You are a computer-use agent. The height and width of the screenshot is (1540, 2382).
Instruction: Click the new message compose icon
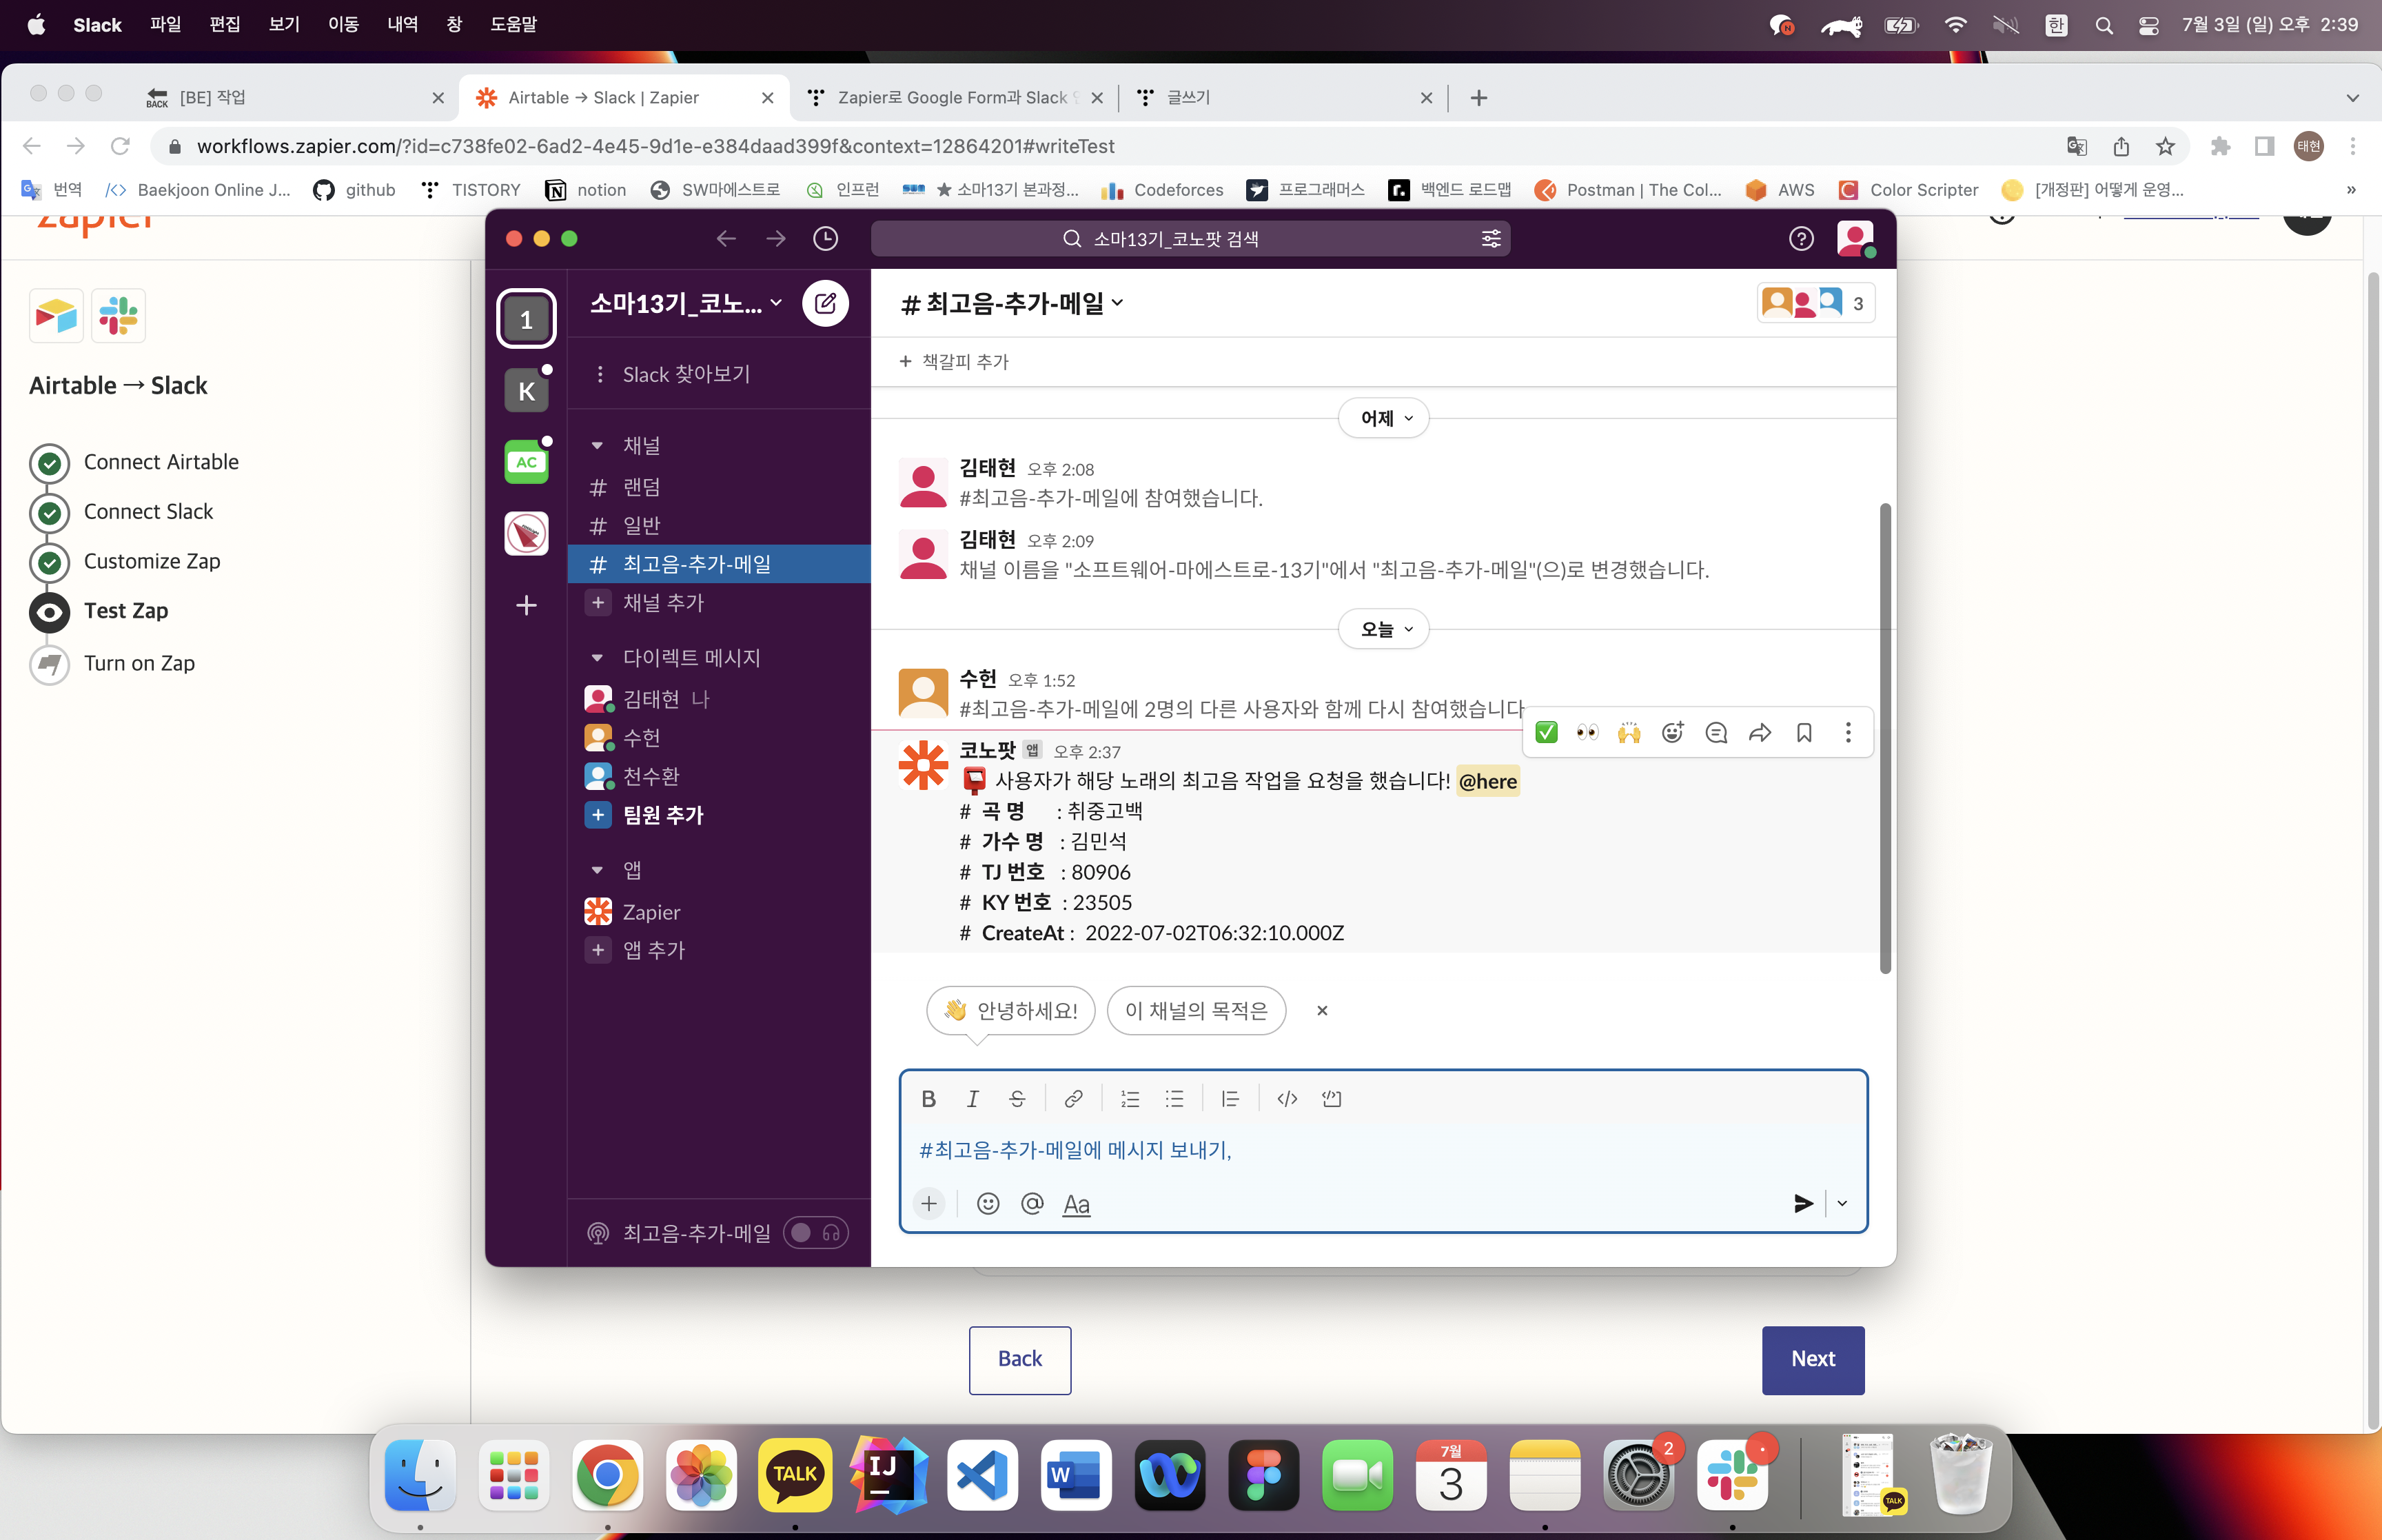tap(824, 303)
